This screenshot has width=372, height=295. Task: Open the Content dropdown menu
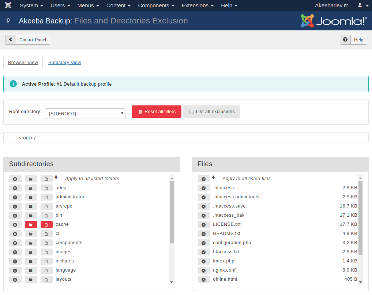tap(119, 5)
